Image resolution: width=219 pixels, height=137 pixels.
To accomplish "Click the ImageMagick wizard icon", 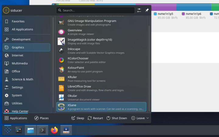I will pos(61,41).
